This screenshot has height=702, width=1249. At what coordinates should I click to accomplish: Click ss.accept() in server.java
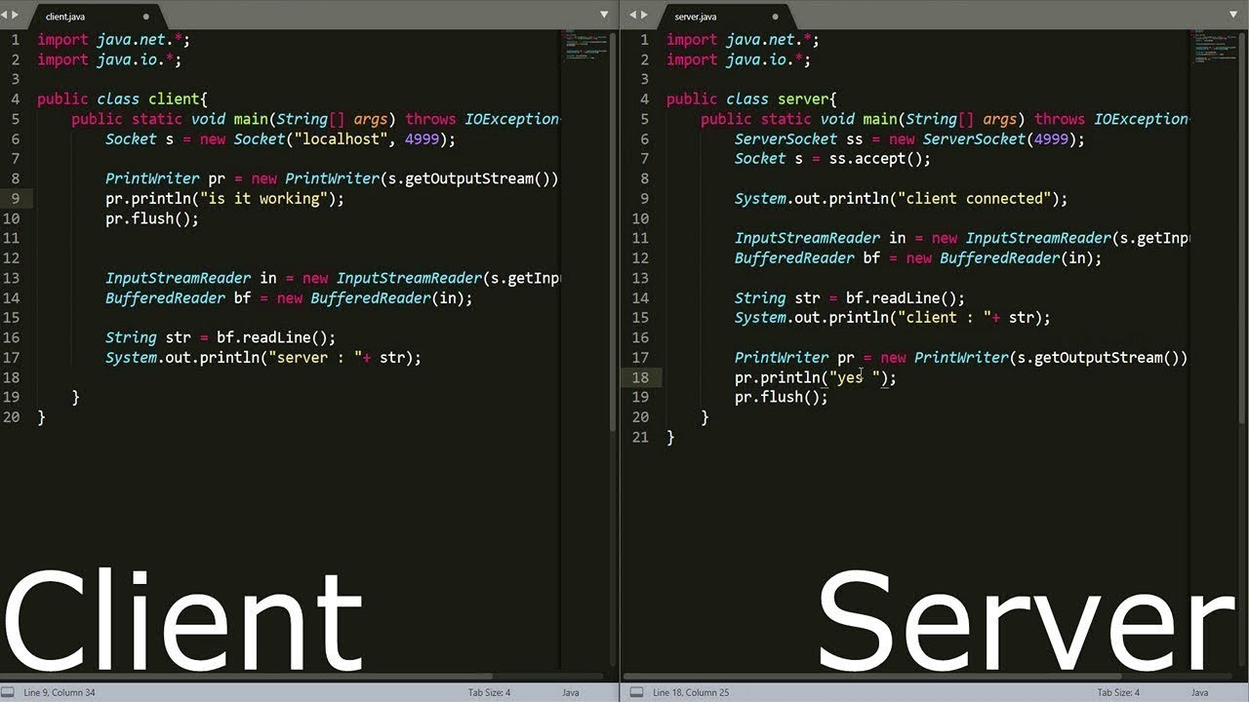point(871,159)
